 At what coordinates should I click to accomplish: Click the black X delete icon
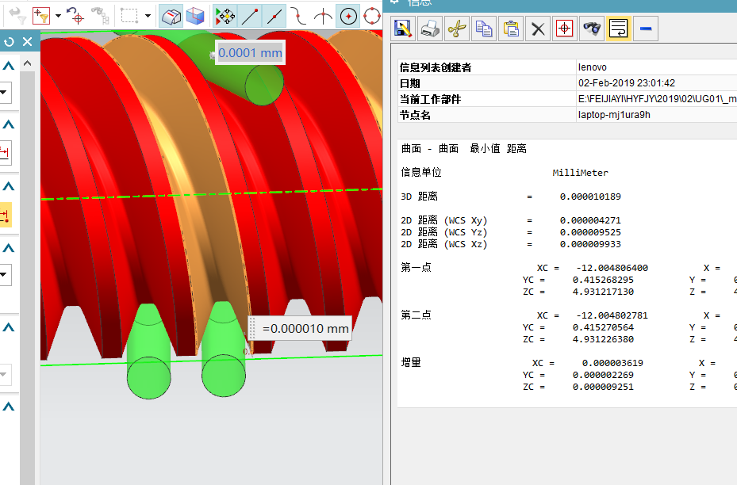tap(538, 29)
